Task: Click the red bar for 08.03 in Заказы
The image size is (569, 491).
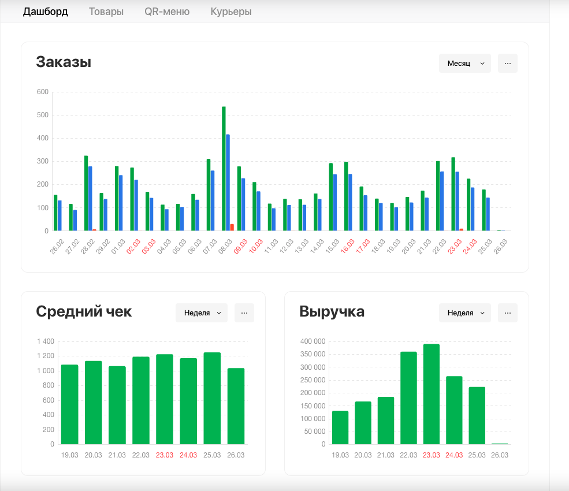Action: [232, 228]
